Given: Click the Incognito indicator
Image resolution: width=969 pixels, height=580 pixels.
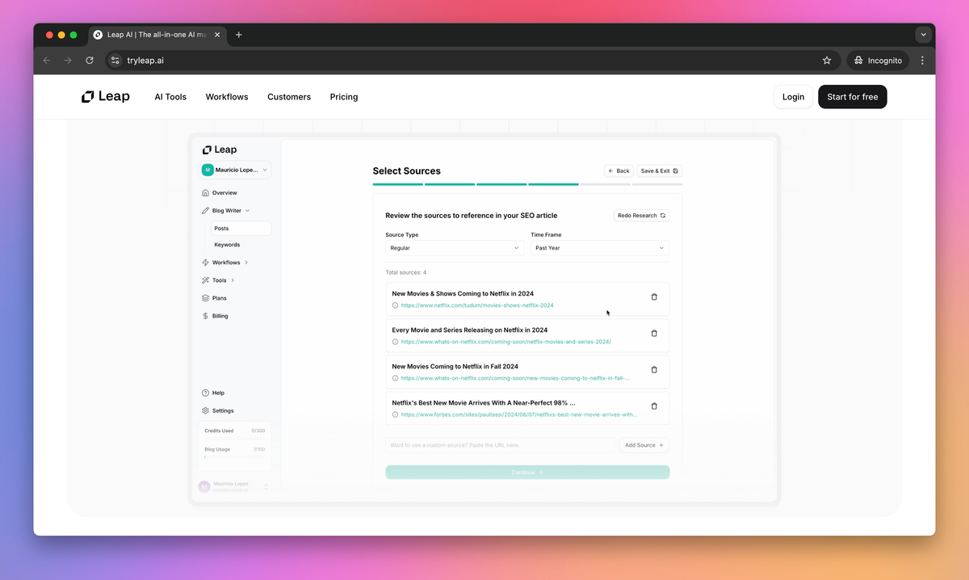Looking at the screenshot, I should pos(878,61).
